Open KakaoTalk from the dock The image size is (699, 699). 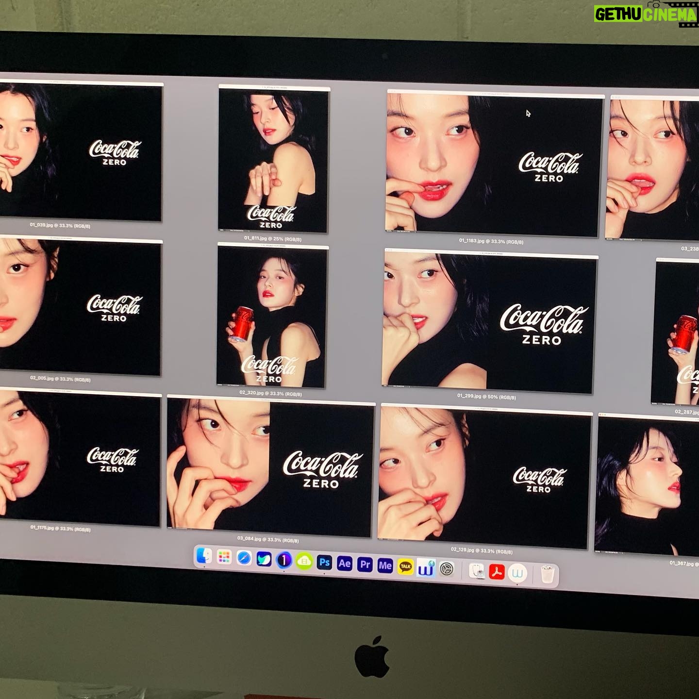(x=406, y=566)
